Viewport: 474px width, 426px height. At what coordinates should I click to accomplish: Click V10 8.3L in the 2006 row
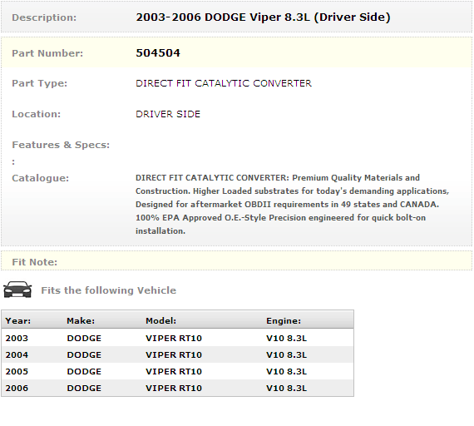[x=287, y=389]
